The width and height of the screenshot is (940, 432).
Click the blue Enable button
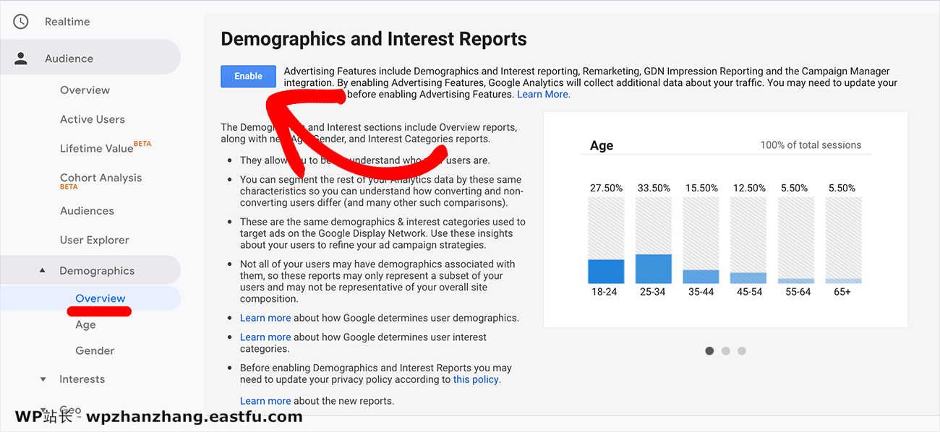point(248,75)
